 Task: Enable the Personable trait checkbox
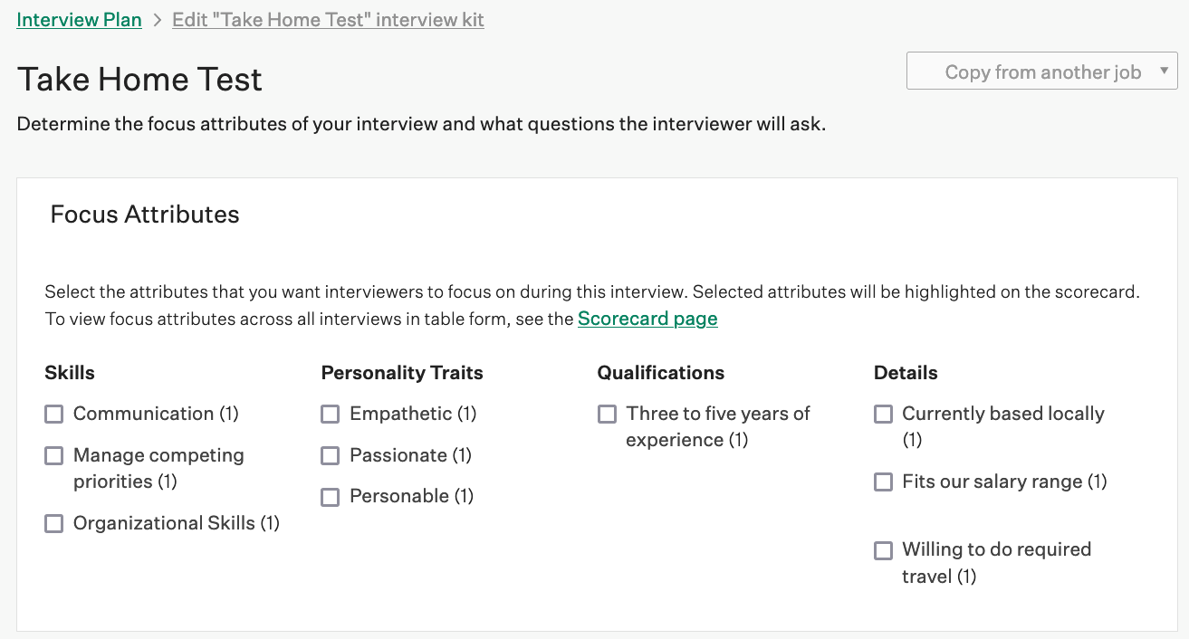(330, 496)
